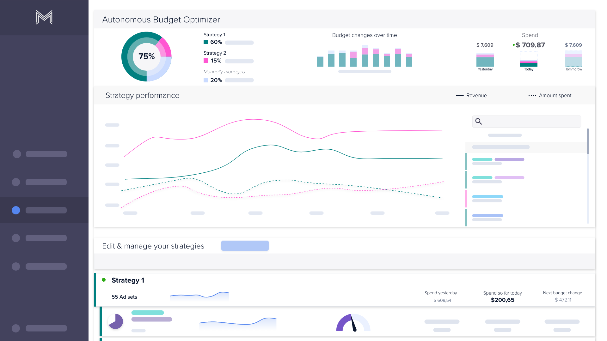Click the M logo in sidebar

coord(44,17)
